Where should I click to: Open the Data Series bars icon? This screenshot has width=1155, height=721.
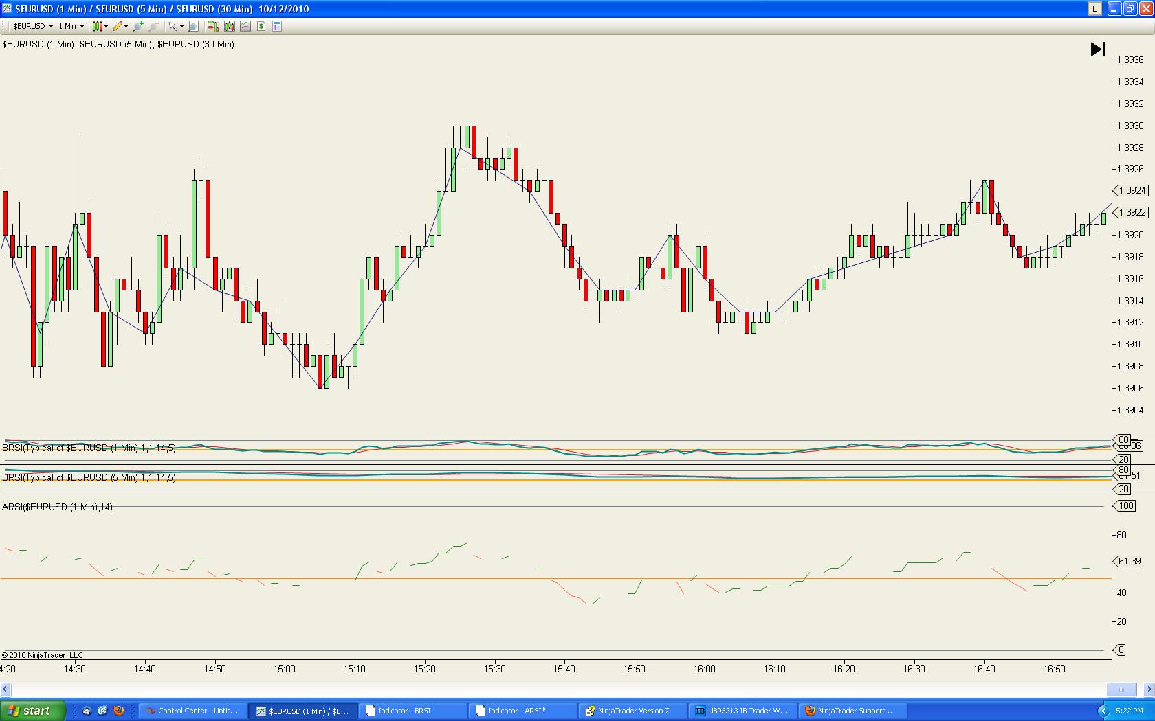click(229, 26)
